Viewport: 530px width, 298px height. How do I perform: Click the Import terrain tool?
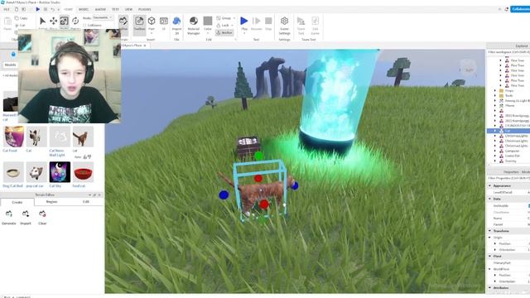pyautogui.click(x=26, y=217)
